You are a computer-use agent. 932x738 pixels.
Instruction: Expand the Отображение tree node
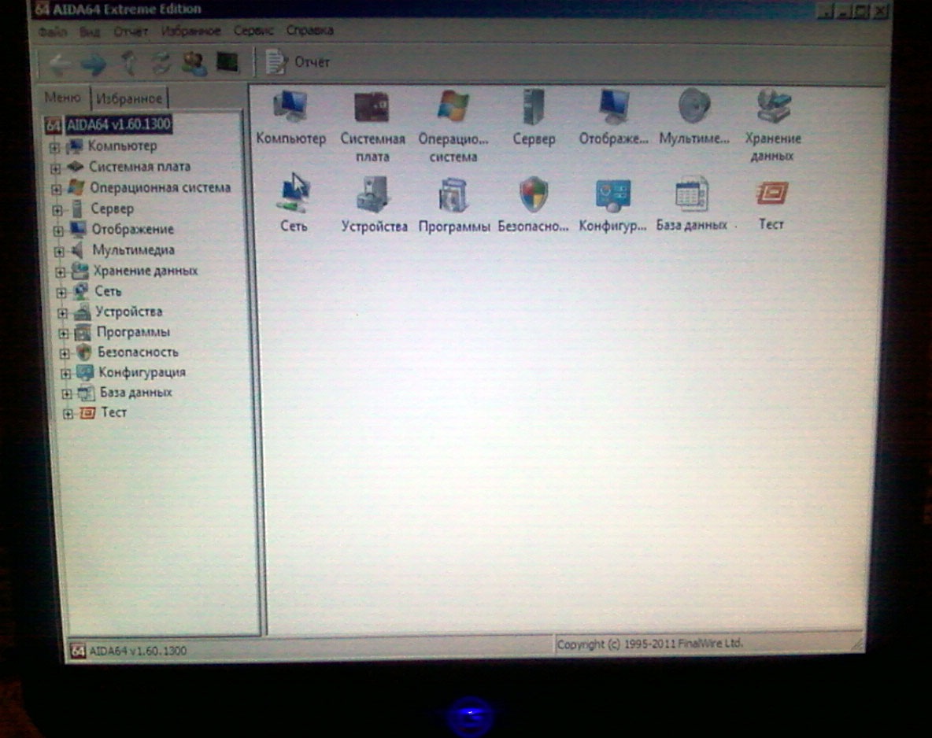click(x=58, y=231)
